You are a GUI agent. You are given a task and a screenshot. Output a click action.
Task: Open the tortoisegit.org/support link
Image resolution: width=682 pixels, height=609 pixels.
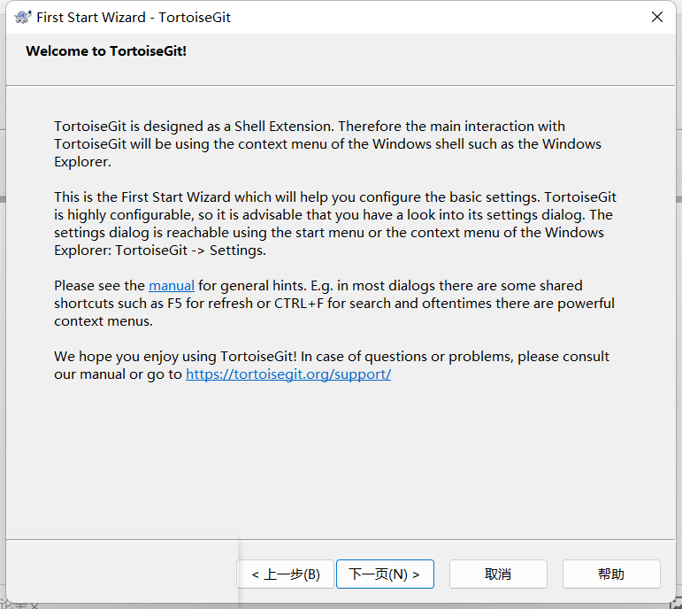[288, 374]
